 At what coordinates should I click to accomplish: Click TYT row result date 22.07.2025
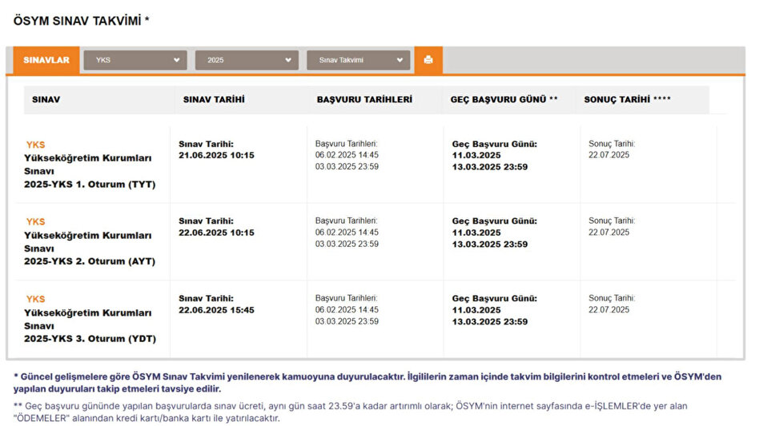click(609, 155)
